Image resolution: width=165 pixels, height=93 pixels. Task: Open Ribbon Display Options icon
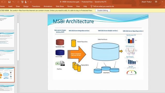tap(156, 2)
